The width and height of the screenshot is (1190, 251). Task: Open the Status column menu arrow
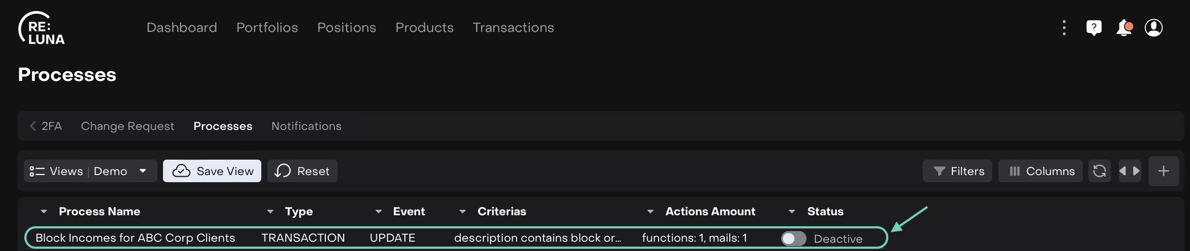(x=792, y=211)
